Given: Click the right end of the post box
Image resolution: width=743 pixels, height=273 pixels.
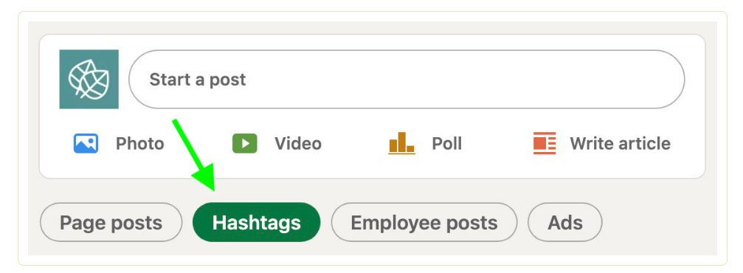Looking at the screenshot, I should [x=663, y=79].
